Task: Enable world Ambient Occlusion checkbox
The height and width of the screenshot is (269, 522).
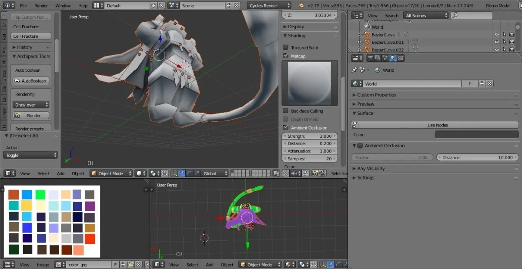Action: pos(360,146)
